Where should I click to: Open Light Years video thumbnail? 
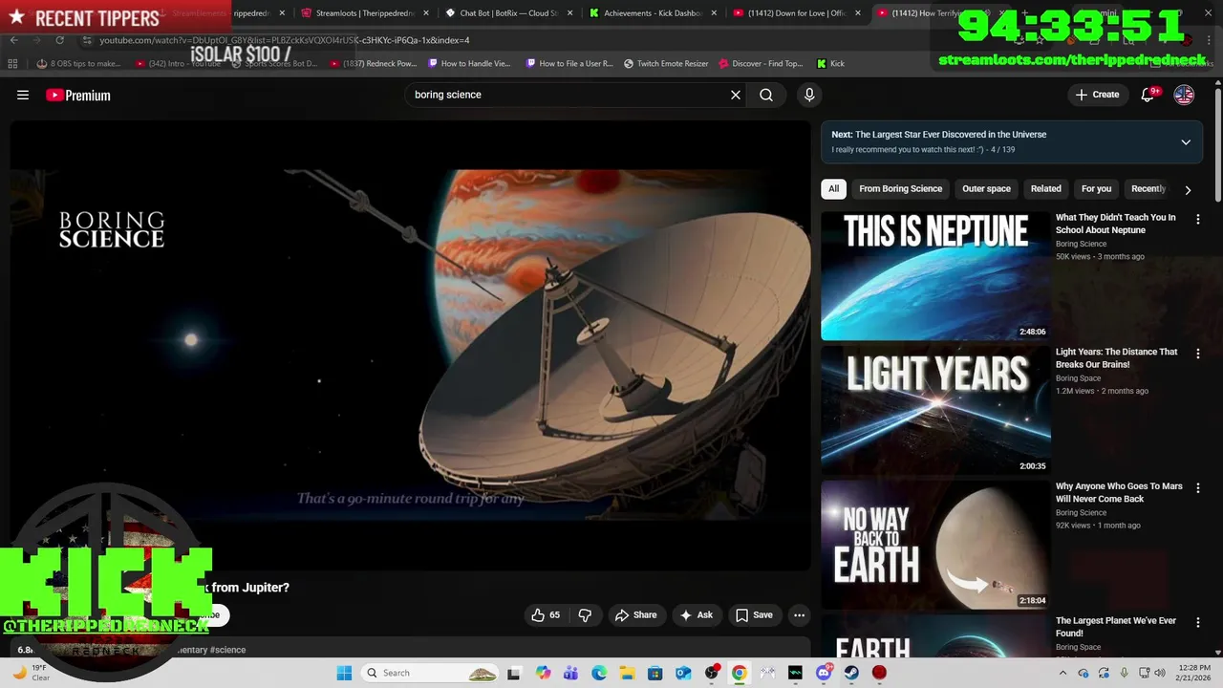(935, 410)
